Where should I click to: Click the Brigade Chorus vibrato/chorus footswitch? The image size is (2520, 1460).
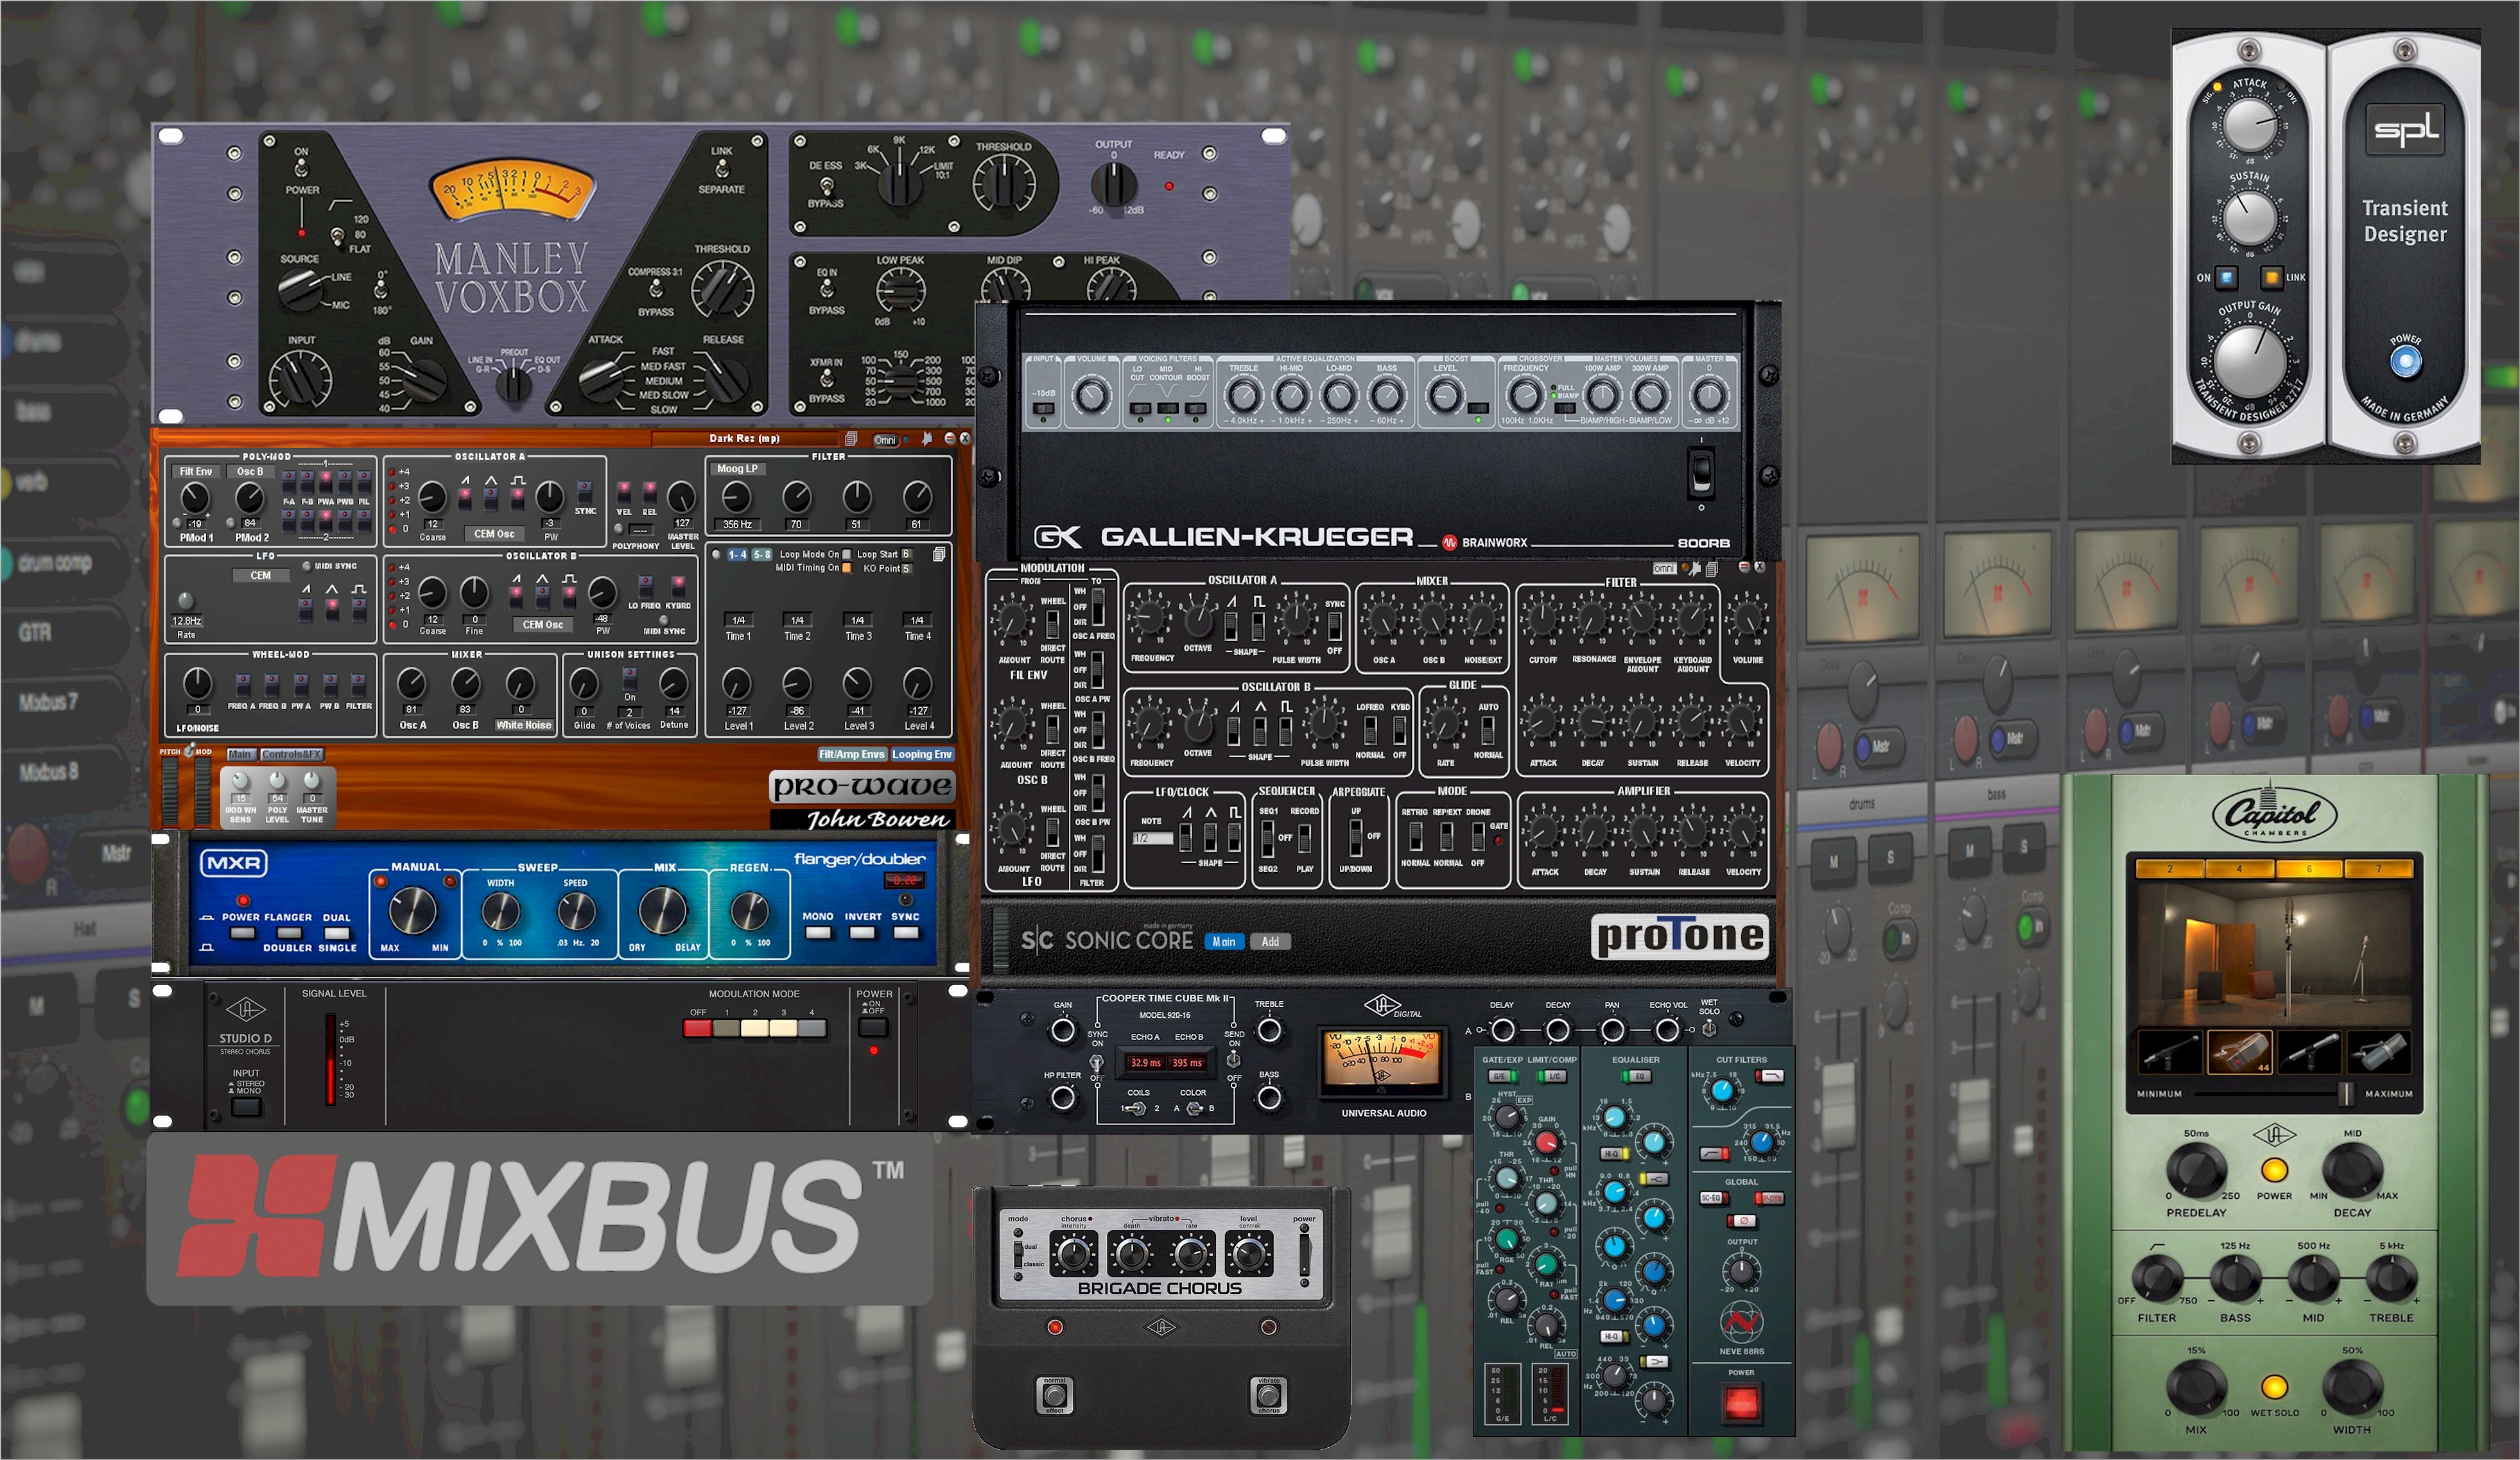pos(1268,1396)
